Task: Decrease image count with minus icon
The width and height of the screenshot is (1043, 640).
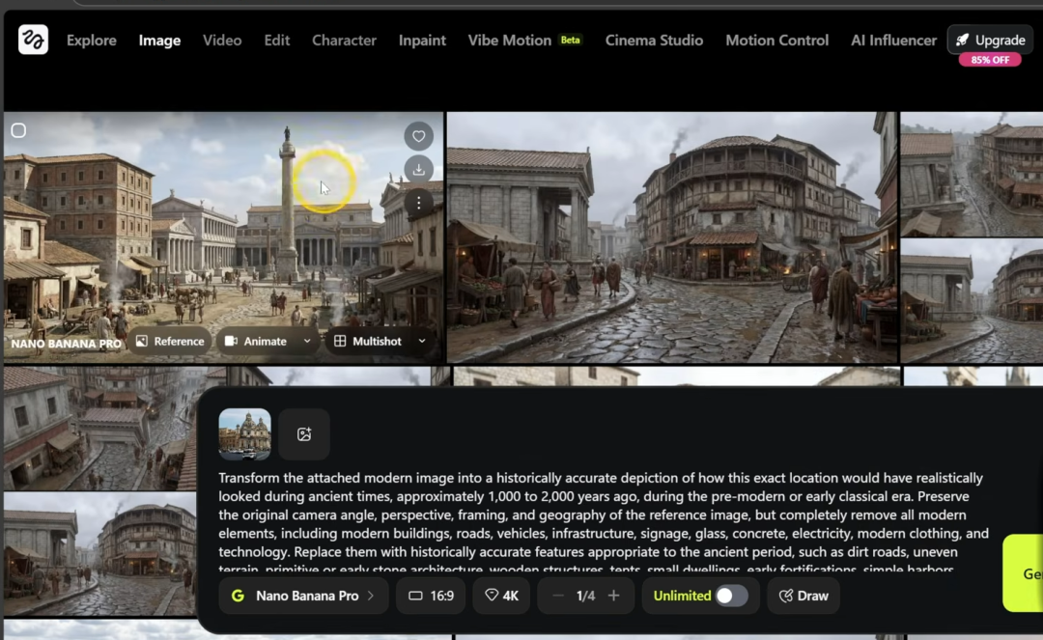Action: (x=558, y=596)
